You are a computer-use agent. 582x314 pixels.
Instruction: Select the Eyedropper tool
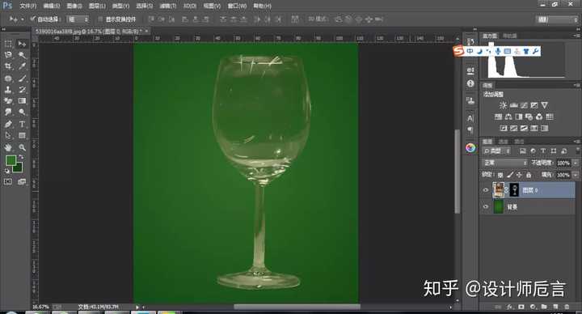point(23,66)
